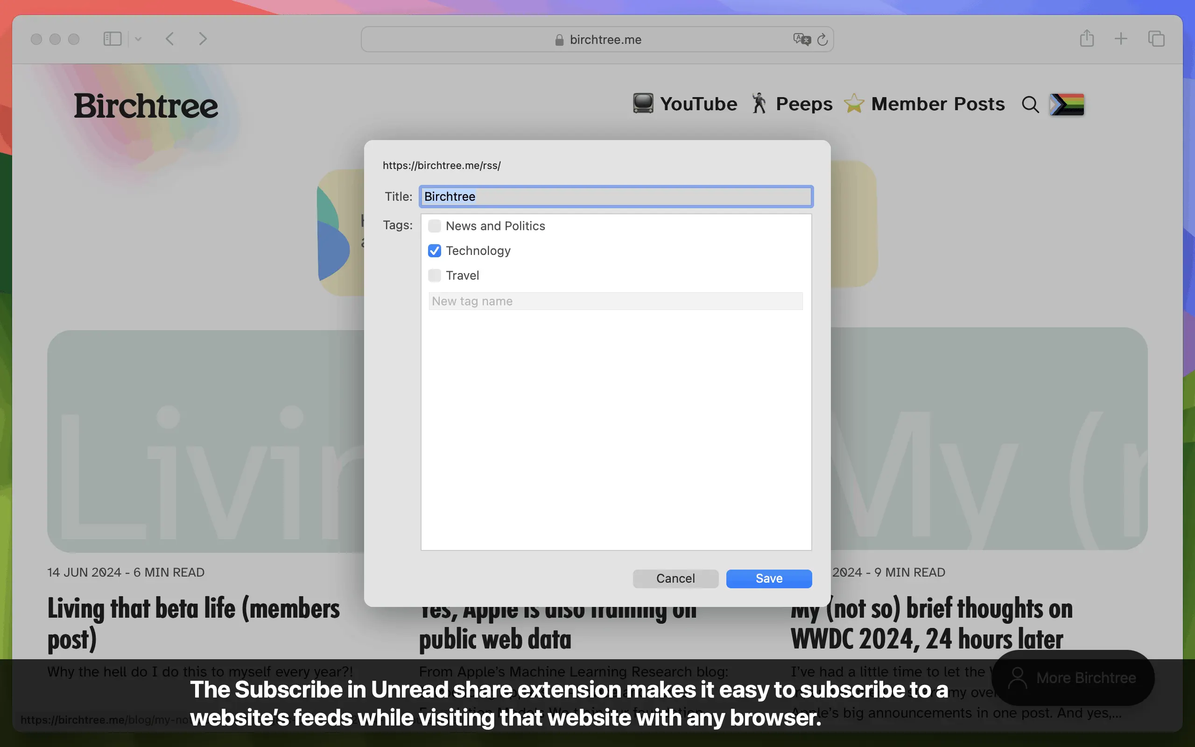Image resolution: width=1195 pixels, height=747 pixels.
Task: Open the Peeps nav link
Action: pyautogui.click(x=804, y=104)
